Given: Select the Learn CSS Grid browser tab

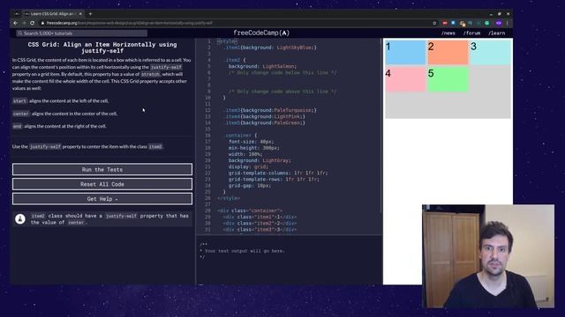Looking at the screenshot, I should (x=53, y=14).
